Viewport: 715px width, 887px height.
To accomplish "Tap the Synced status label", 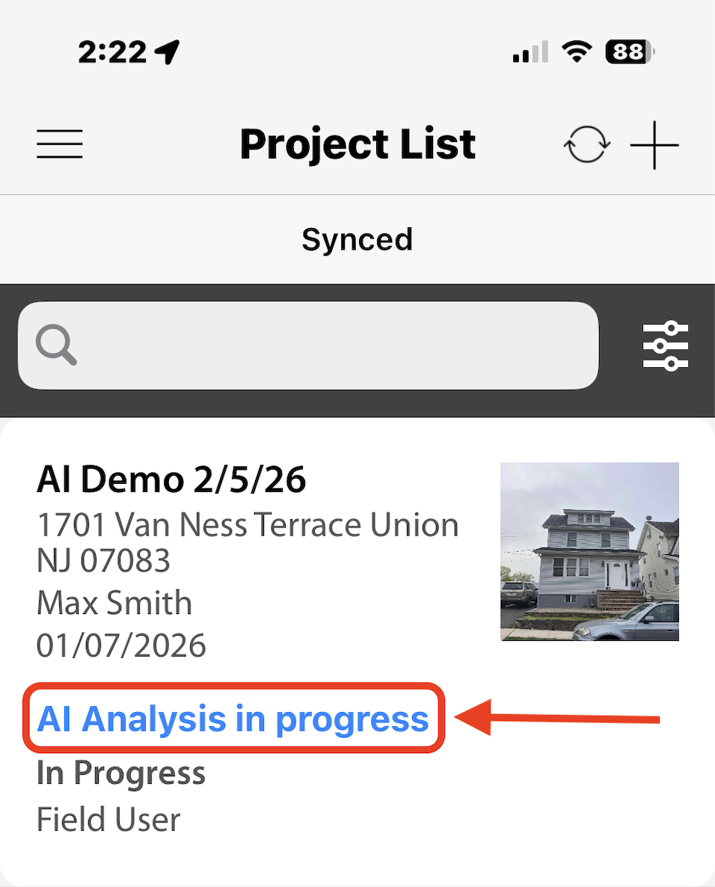I will pyautogui.click(x=357, y=239).
